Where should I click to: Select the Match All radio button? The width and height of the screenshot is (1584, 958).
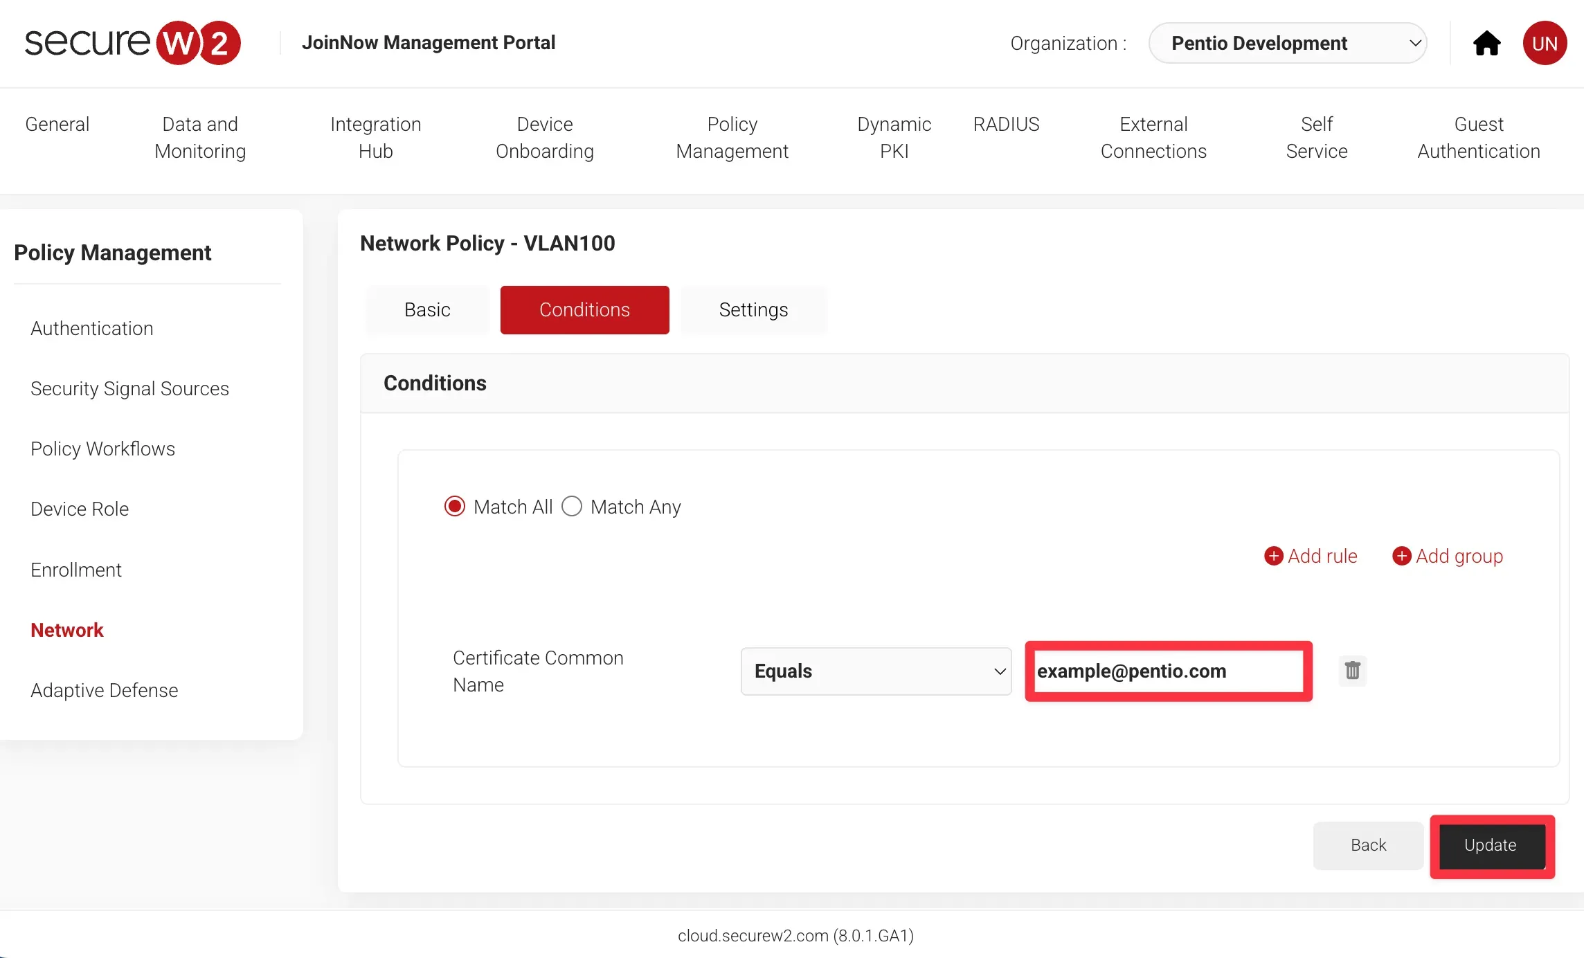click(455, 507)
